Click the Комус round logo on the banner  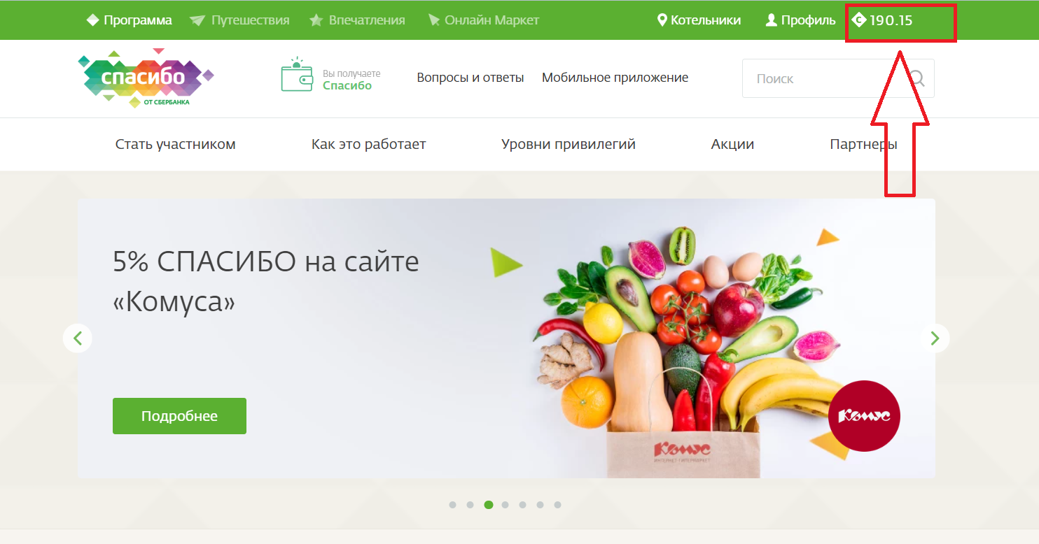[864, 416]
